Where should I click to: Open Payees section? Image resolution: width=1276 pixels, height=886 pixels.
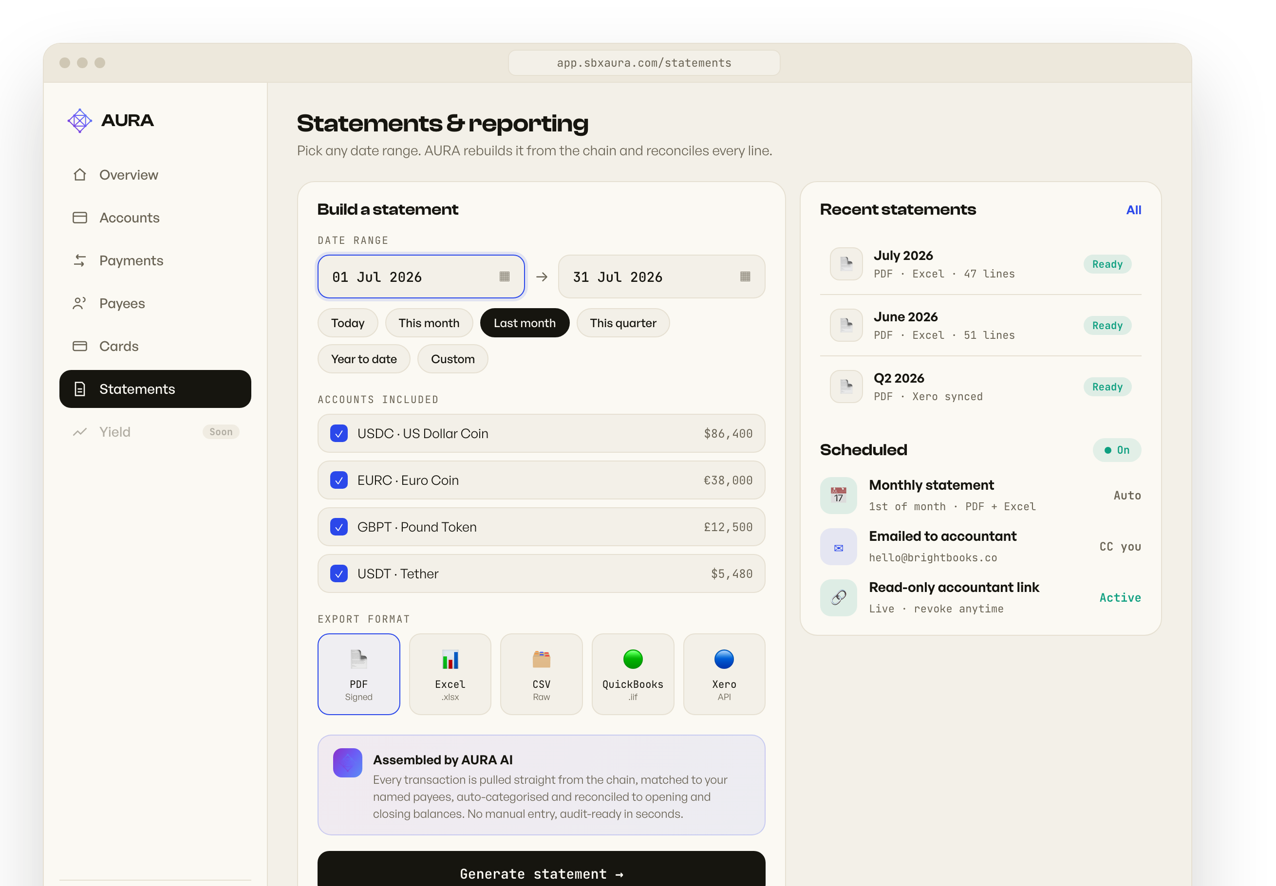(155, 303)
